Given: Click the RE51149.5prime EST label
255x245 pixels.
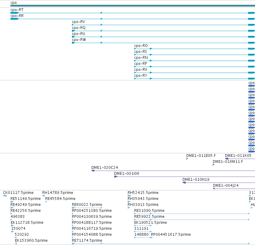Looking at the screenshot, I should pos(25,199).
